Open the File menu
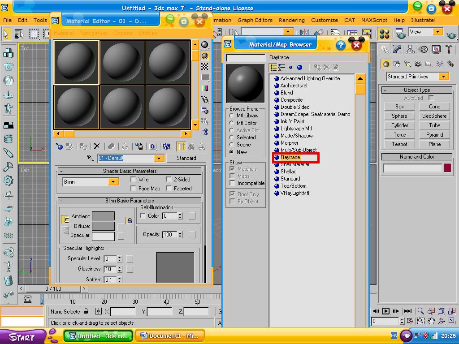This screenshot has height=344, width=459. [x=7, y=20]
